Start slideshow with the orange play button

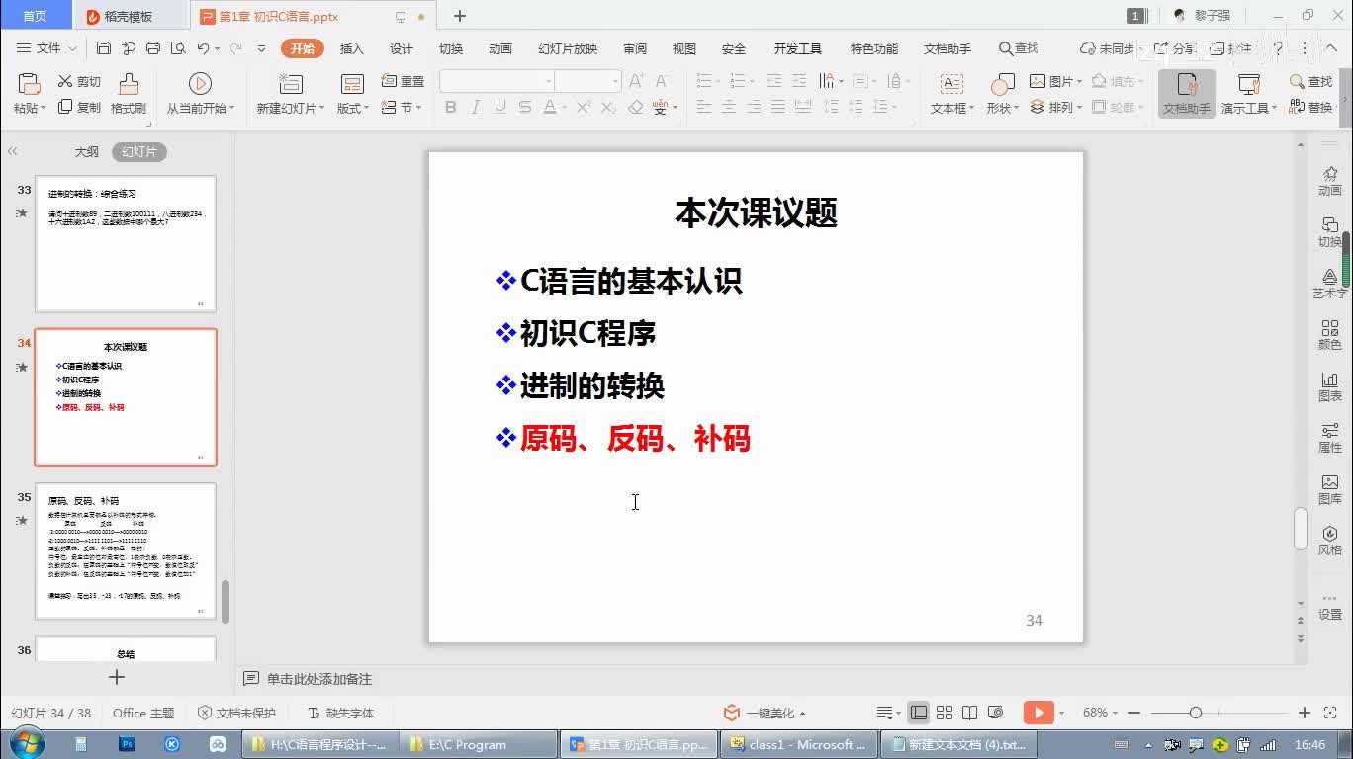click(1037, 713)
